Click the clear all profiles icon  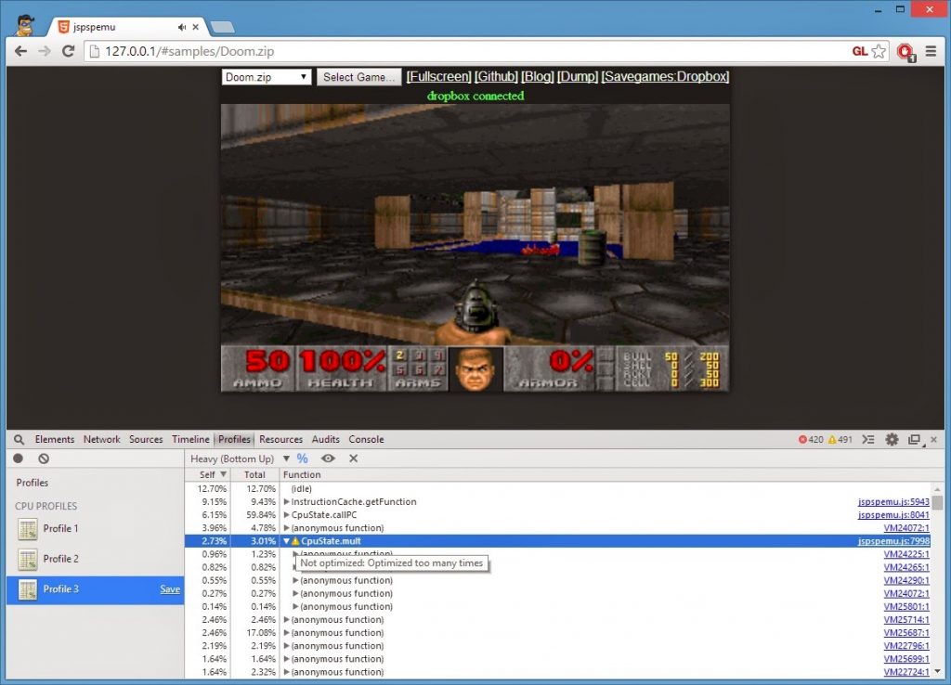tap(44, 459)
